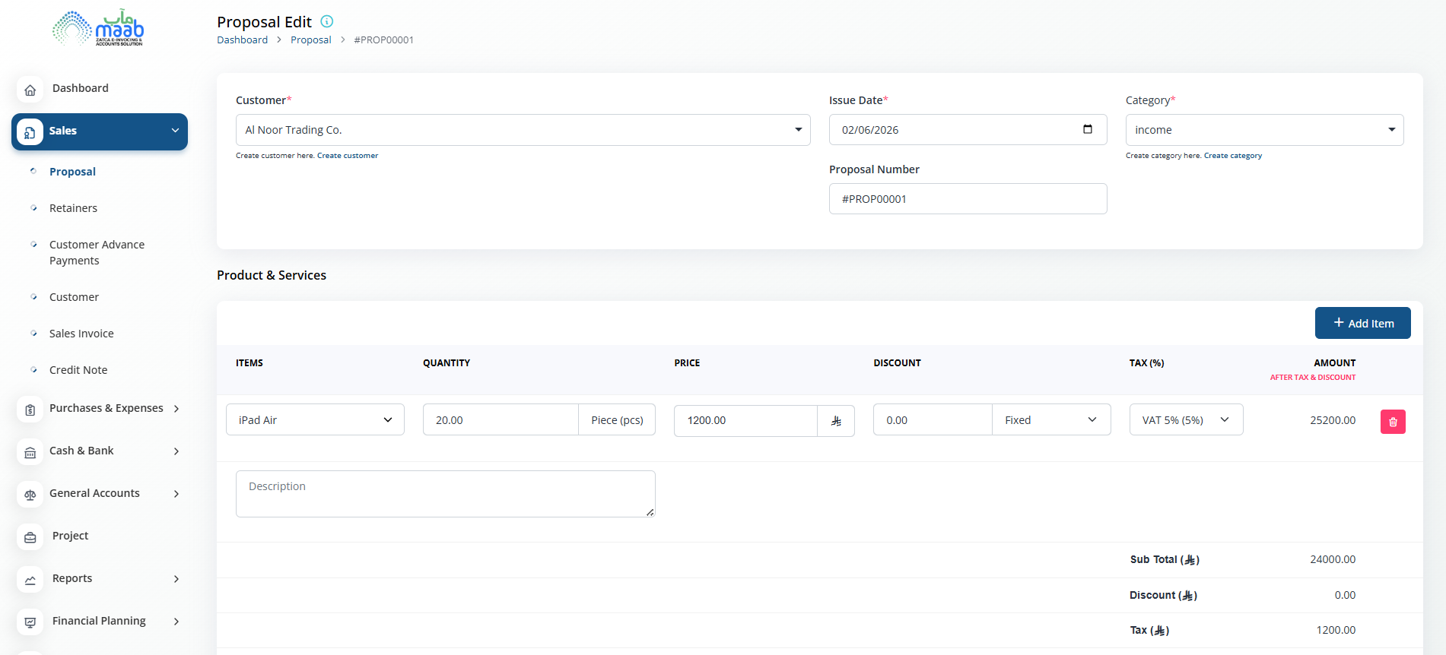Click the riyal currency symbol in Price
1446x655 pixels.
836,421
